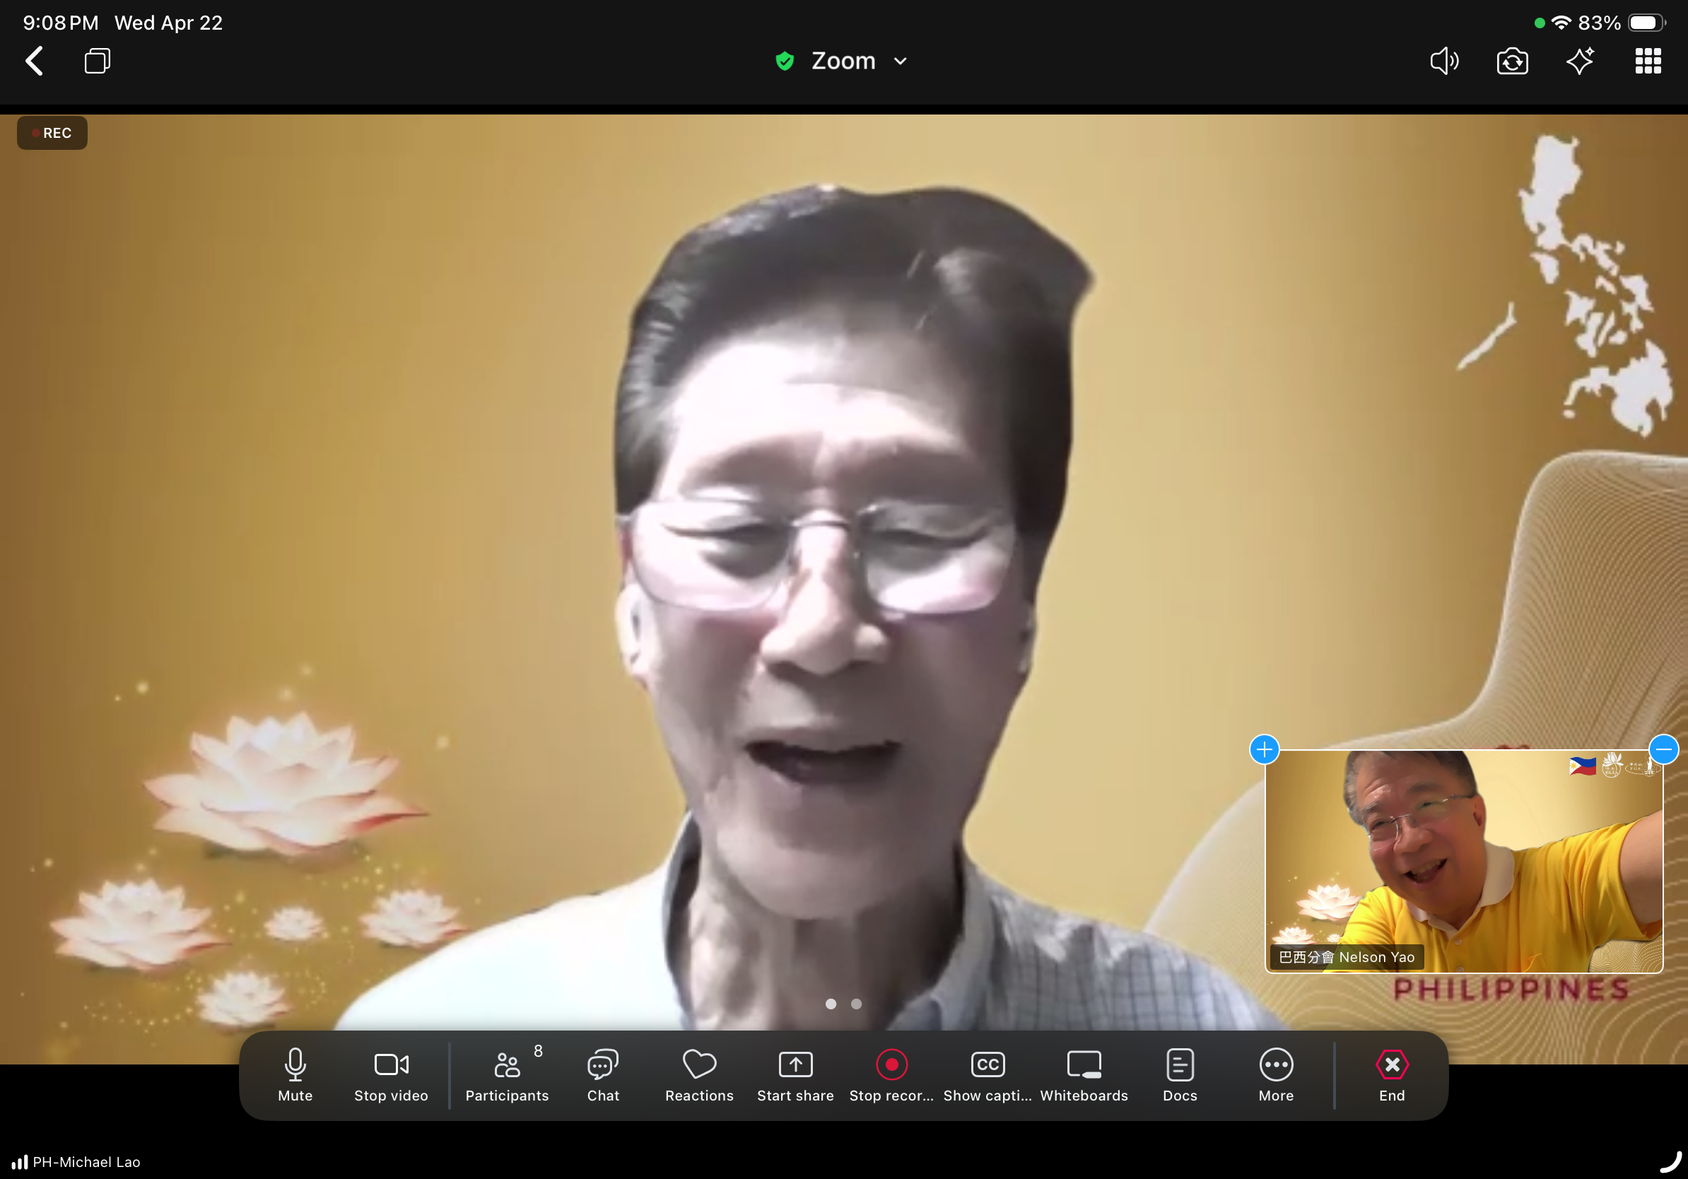Stop the meeting recording
The image size is (1688, 1179).
[891, 1074]
